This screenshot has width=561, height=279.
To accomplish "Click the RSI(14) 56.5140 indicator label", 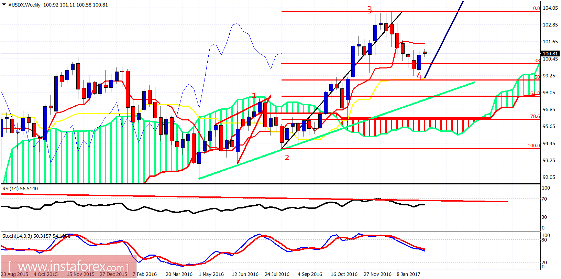I will (x=20, y=189).
